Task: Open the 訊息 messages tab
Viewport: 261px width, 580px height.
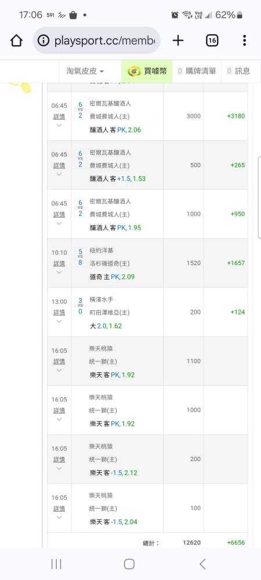Action: 238,71
